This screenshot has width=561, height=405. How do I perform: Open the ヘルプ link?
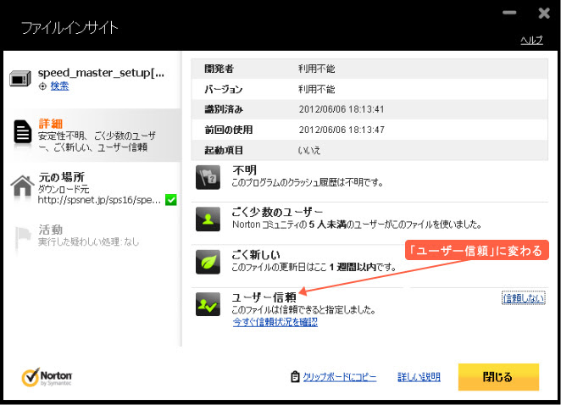[x=531, y=40]
